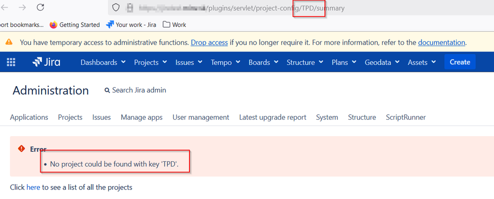The width and height of the screenshot is (494, 199).
Task: Click Search Jira admin field
Action: coord(135,90)
